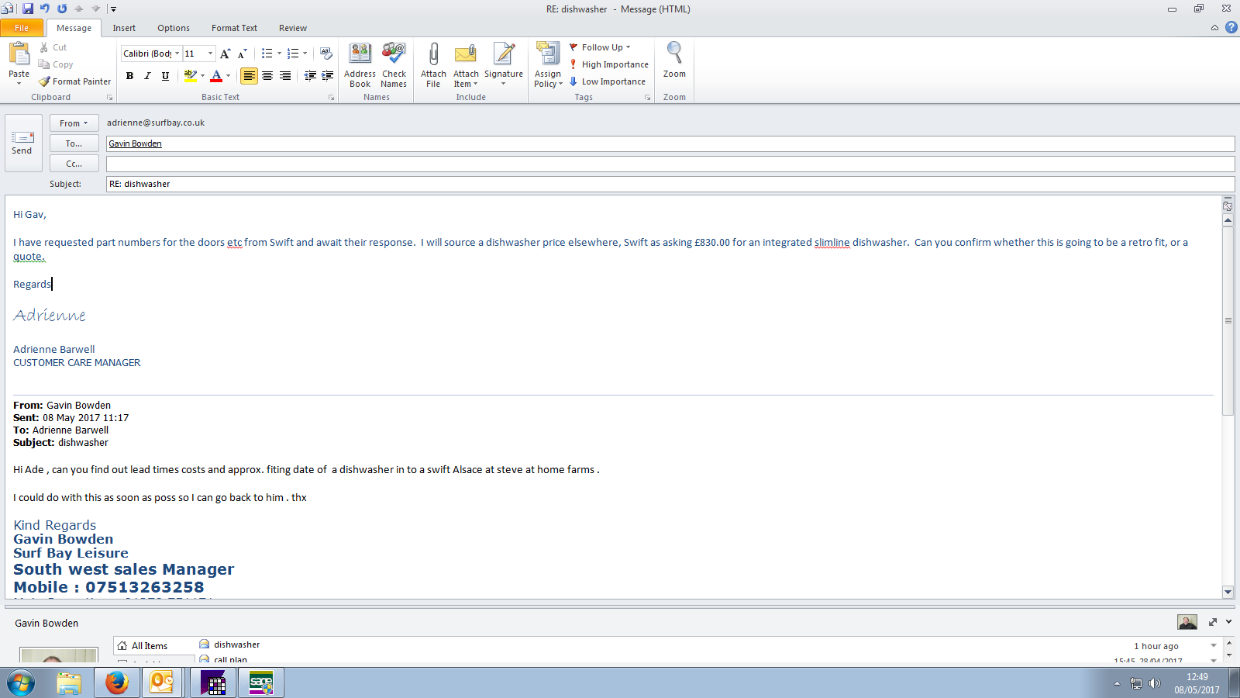
Task: Open the Format Text tab
Action: (x=234, y=28)
